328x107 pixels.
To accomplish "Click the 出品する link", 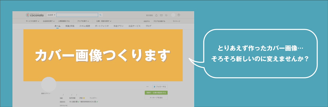I will coord(147,21).
